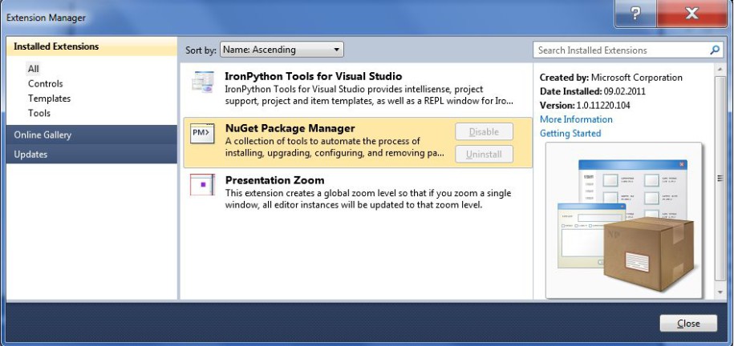Click the details pane scroll up arrow
The image size is (734, 346).
[720, 70]
